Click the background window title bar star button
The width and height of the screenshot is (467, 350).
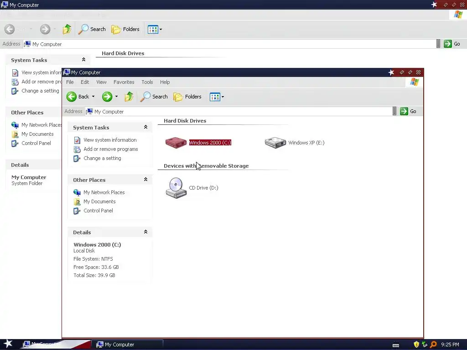coord(434,5)
